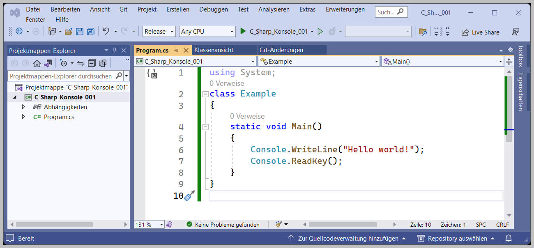Image resolution: width=534 pixels, height=248 pixels.
Task: Close the Projektmappen-Explorer panel
Action: tap(124, 51)
